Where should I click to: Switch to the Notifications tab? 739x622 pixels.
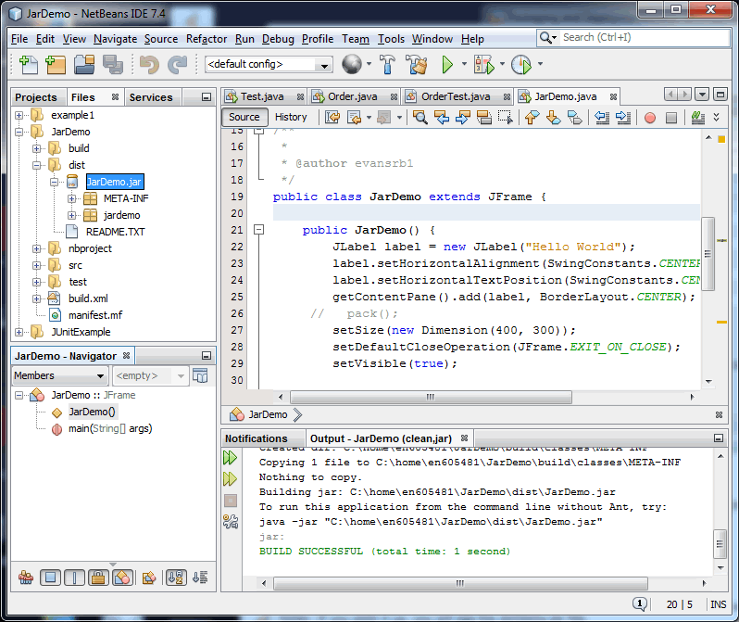point(257,438)
